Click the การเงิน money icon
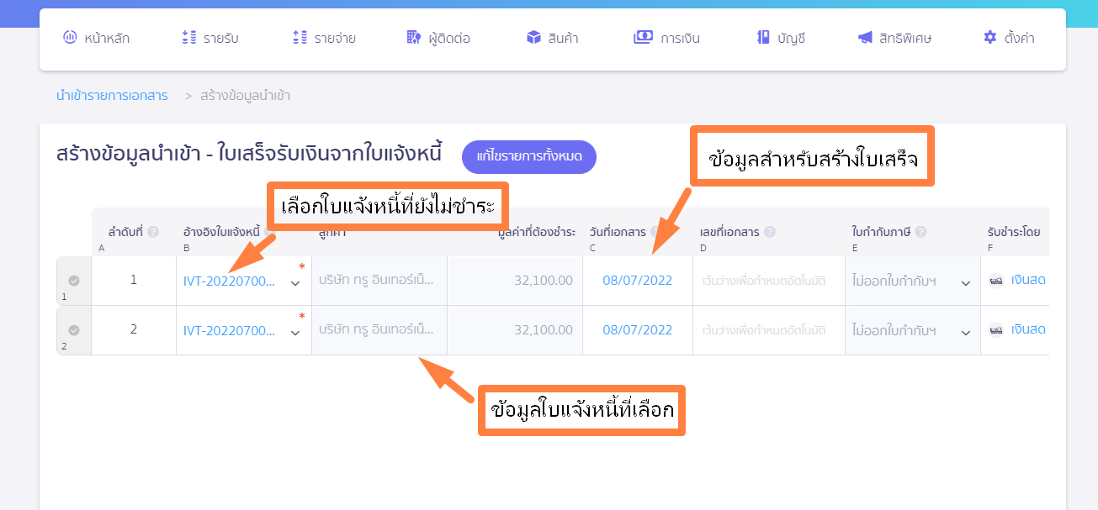The height and width of the screenshot is (510, 1098). (643, 38)
